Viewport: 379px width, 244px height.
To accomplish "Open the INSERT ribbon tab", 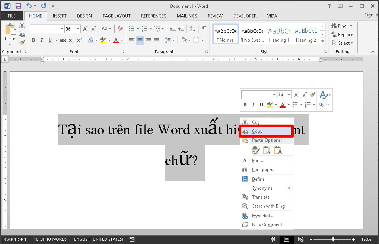I will (x=60, y=16).
